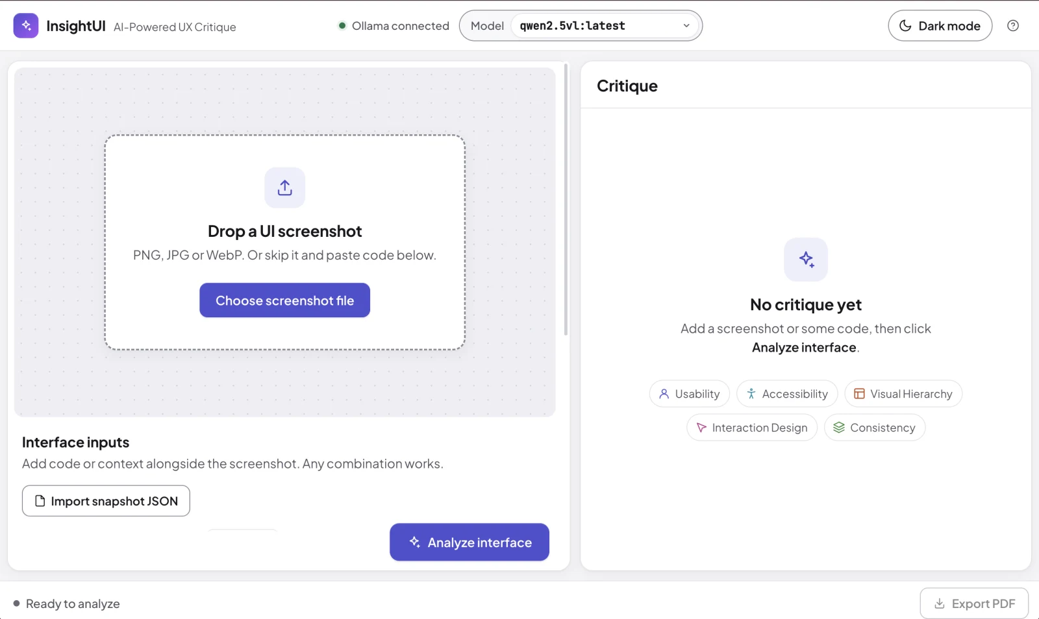Toggle Dark mode
Image resolution: width=1039 pixels, height=619 pixels.
940,26
